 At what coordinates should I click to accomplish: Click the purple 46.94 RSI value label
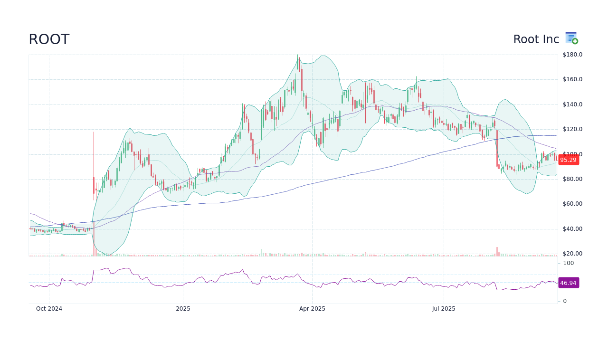568,283
